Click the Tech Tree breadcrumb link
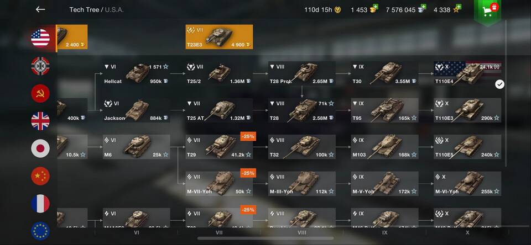 pos(84,10)
